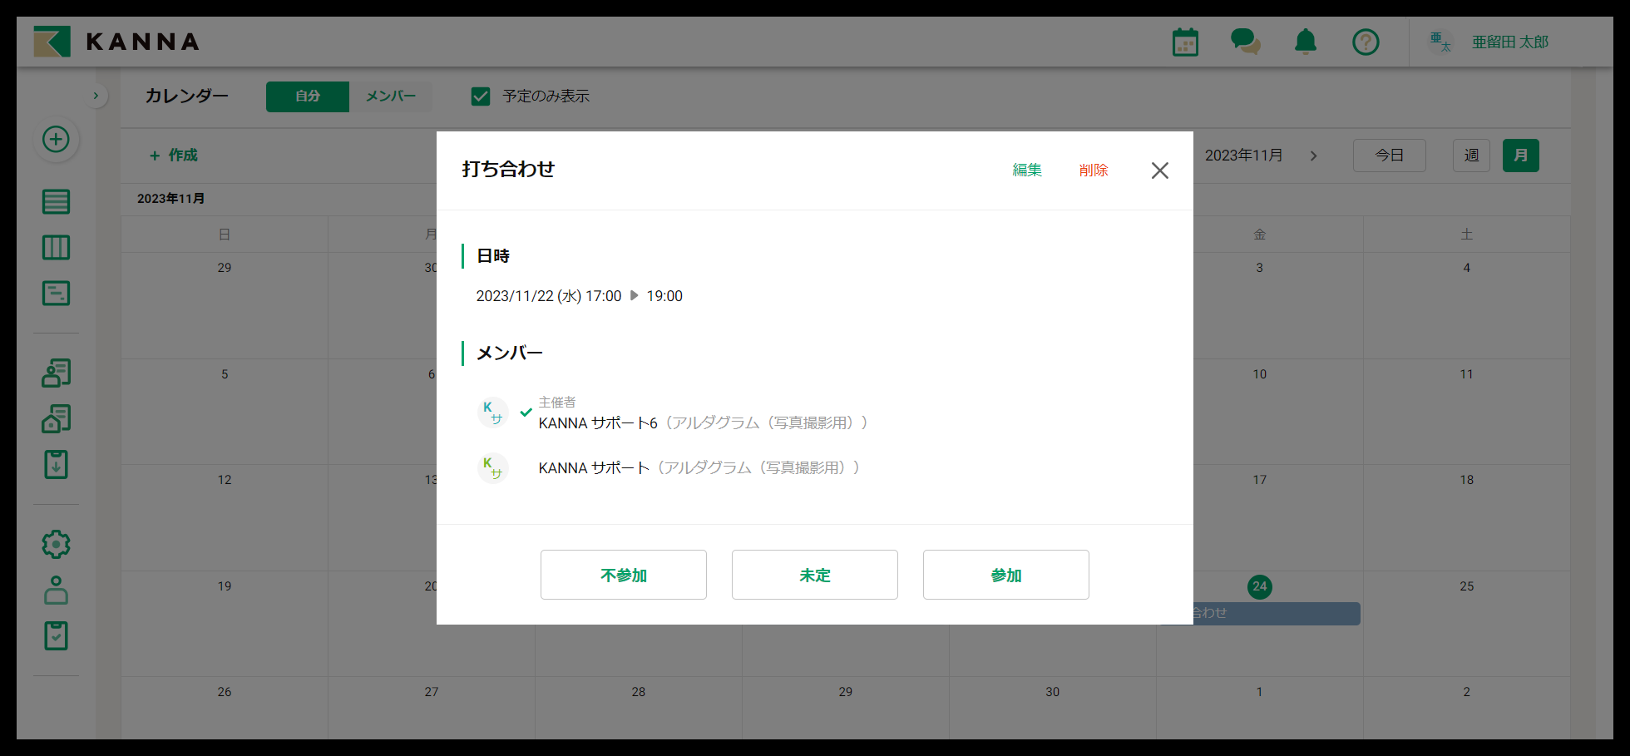The width and height of the screenshot is (1630, 756).
Task: Click the 編集 link in the dialog
Action: coord(1028,170)
